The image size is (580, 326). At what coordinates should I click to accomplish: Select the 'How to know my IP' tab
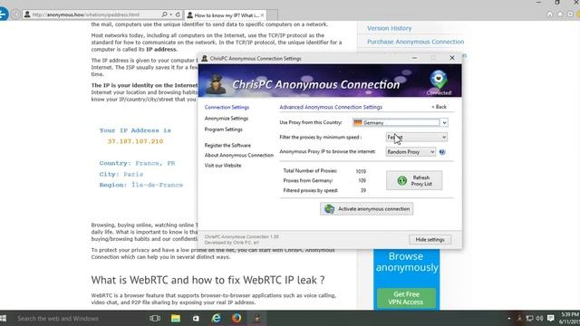coord(226,15)
